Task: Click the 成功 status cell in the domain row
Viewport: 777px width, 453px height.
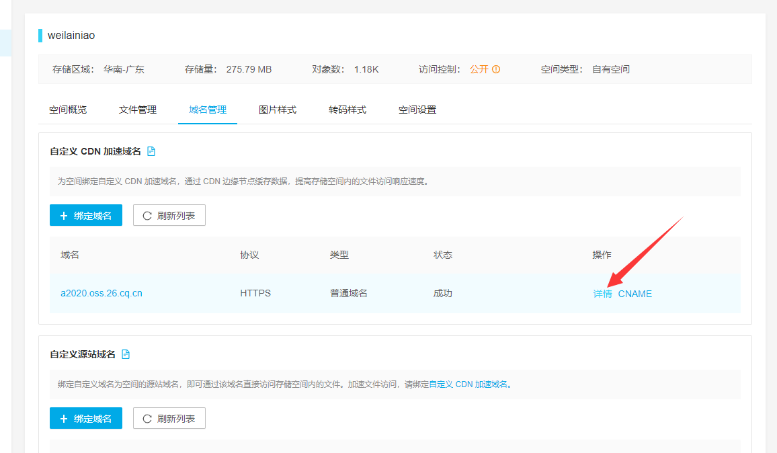Action: (x=443, y=293)
